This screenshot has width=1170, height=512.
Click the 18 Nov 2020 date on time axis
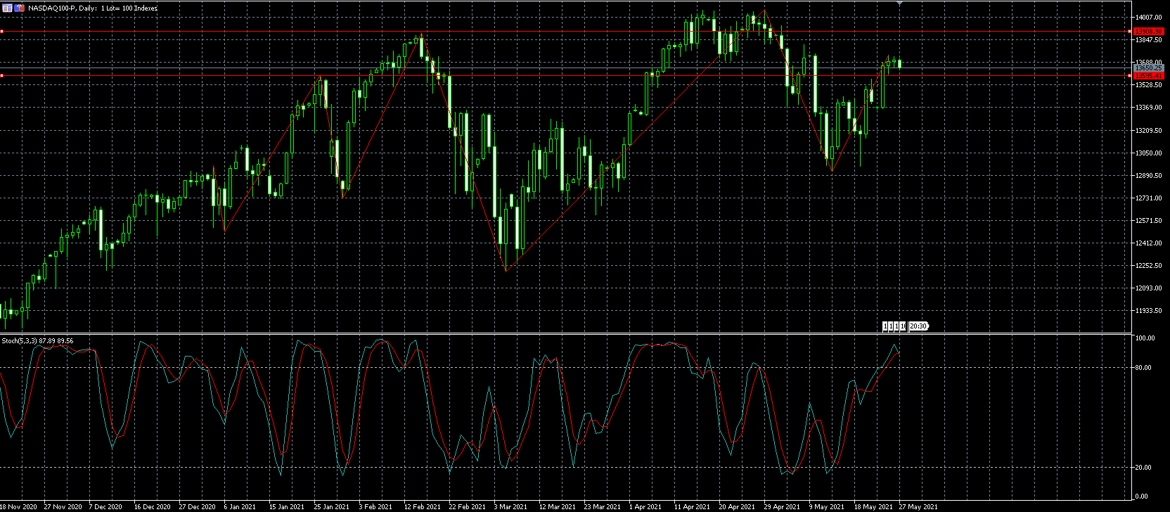tap(18, 506)
